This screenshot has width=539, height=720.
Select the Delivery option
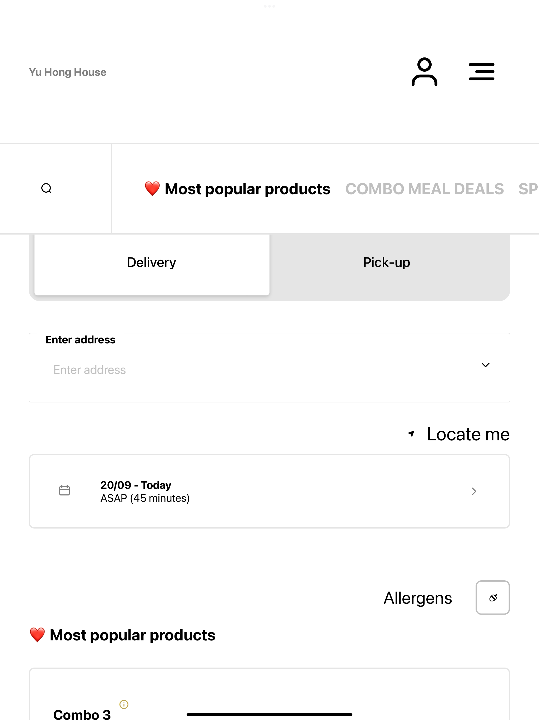click(152, 263)
